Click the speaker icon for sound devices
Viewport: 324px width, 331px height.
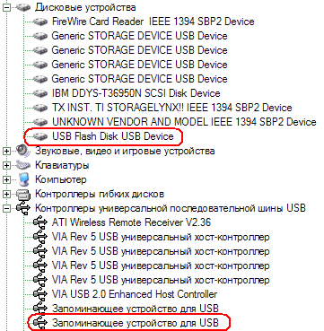point(23,151)
